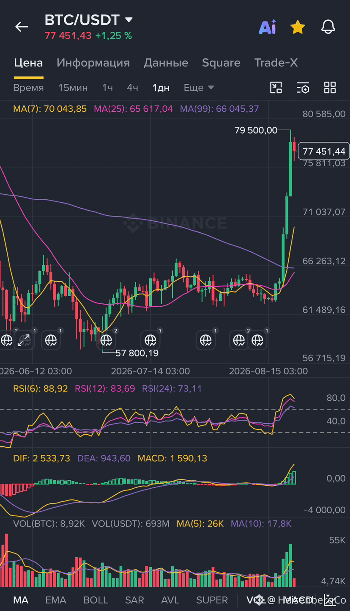This screenshot has width=350, height=611.
Task: Click the 71 037,07 axis value
Action: [x=324, y=212]
